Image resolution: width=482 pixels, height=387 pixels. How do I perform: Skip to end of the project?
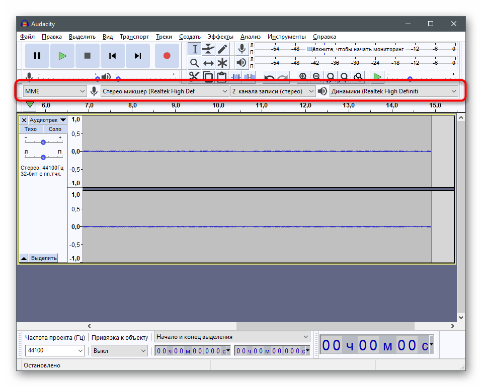click(x=138, y=56)
